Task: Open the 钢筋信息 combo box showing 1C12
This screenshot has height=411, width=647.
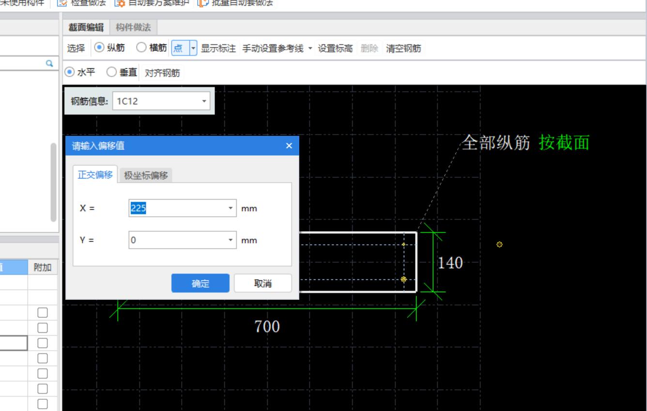Action: pos(161,102)
